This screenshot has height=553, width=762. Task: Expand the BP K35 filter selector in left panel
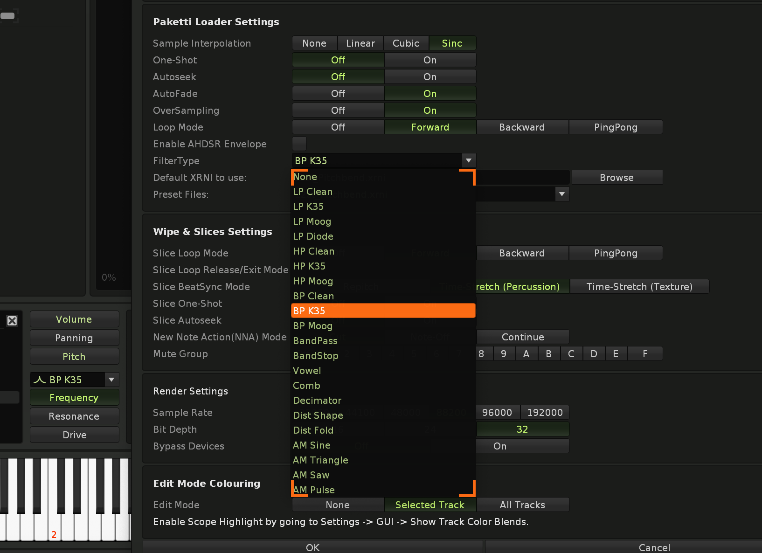[x=111, y=380]
